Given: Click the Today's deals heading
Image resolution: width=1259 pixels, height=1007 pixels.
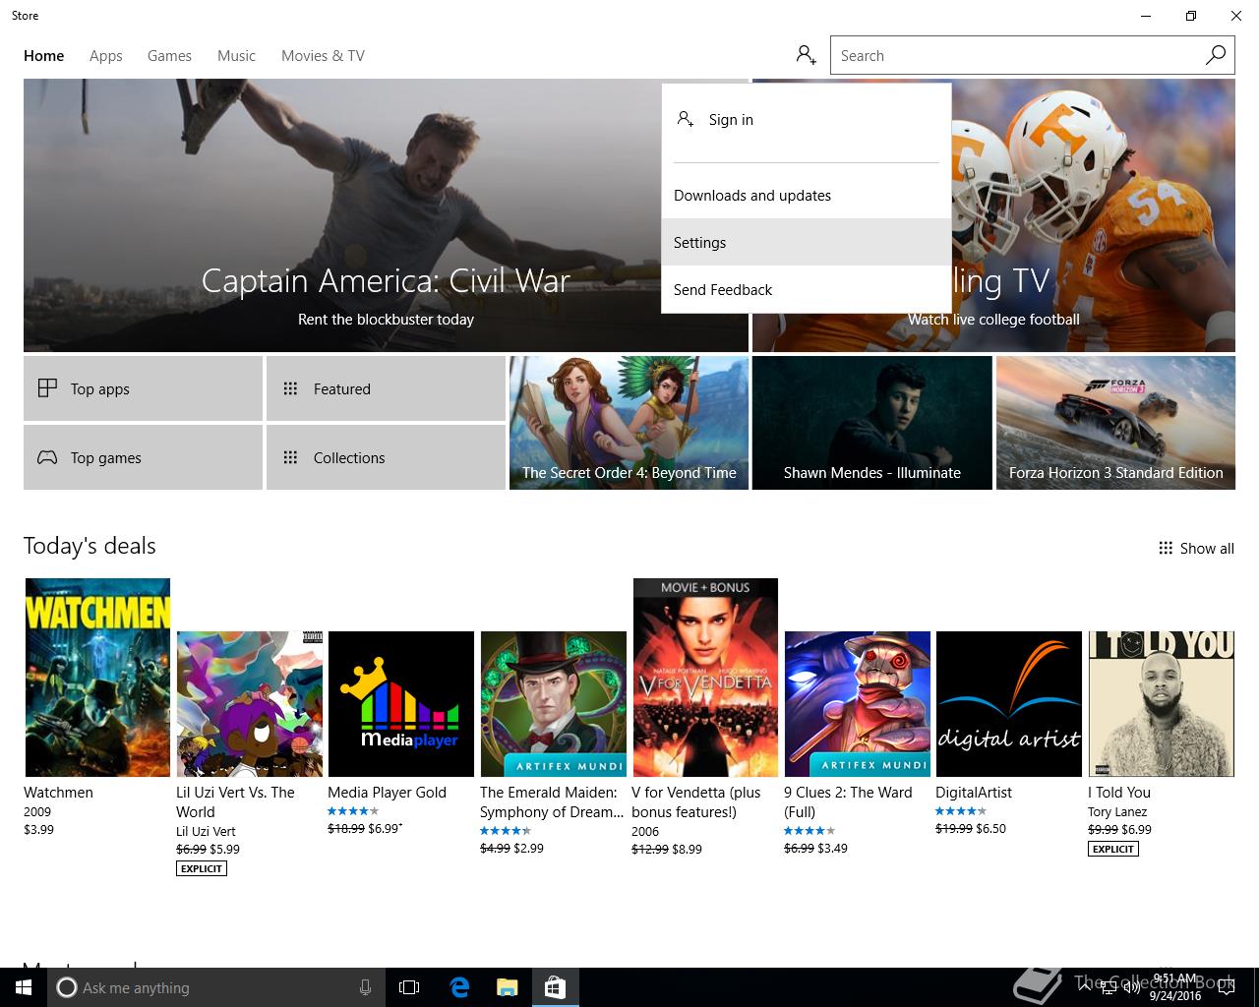Looking at the screenshot, I should pos(90,546).
